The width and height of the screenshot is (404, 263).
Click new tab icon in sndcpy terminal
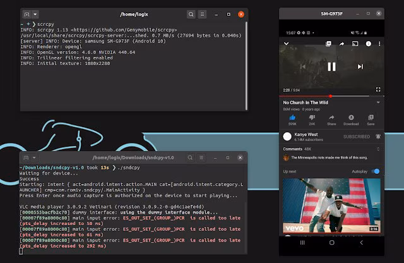[x=26, y=157]
